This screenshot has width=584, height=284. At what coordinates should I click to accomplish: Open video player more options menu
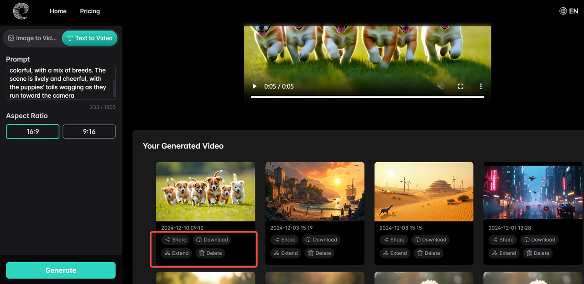(480, 86)
